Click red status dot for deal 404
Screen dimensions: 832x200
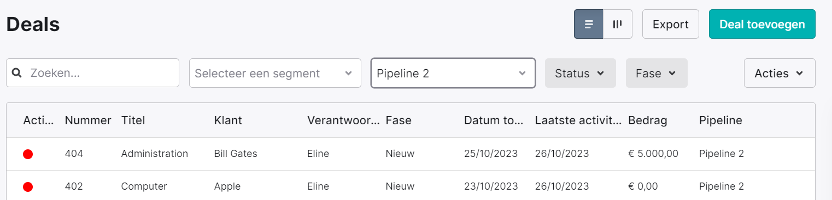click(28, 154)
